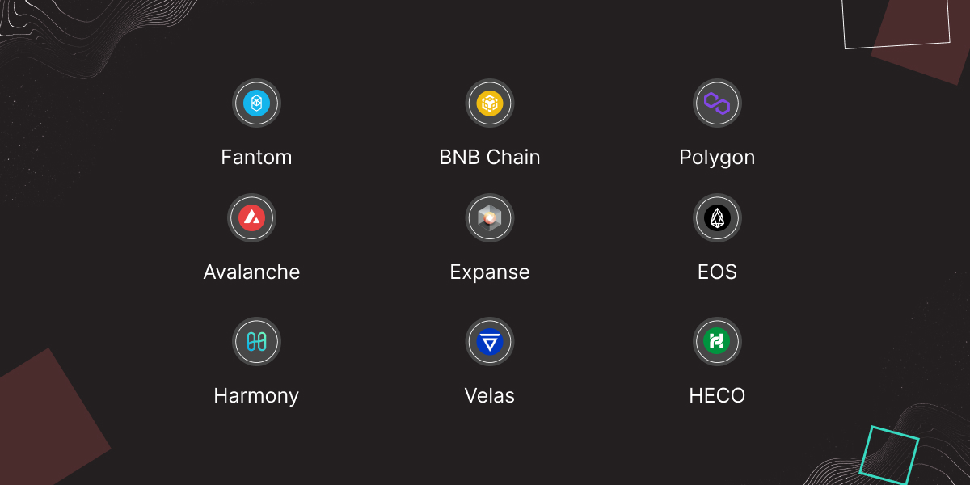
Task: Click the teal outlined square decoration
Action: point(889,454)
